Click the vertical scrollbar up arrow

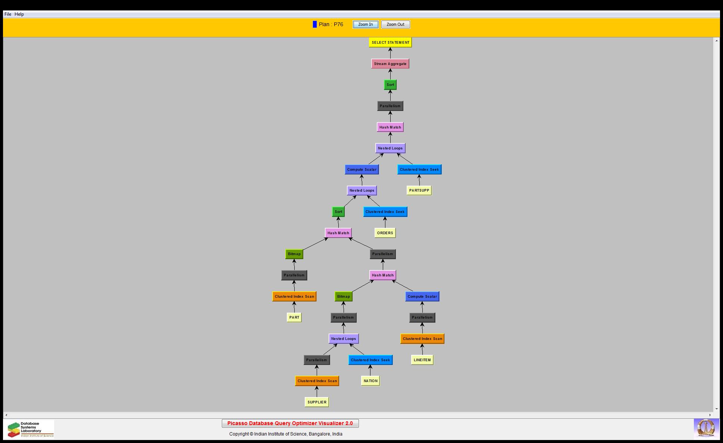click(716, 40)
